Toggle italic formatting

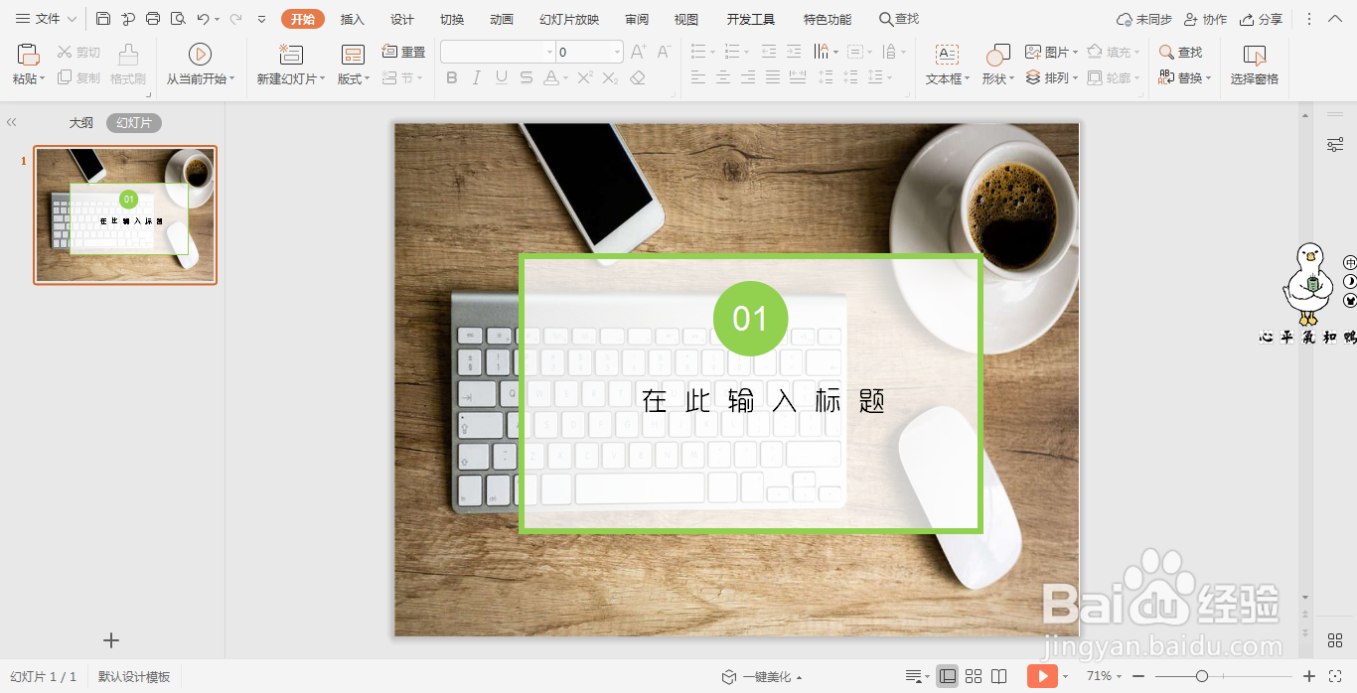tap(476, 76)
